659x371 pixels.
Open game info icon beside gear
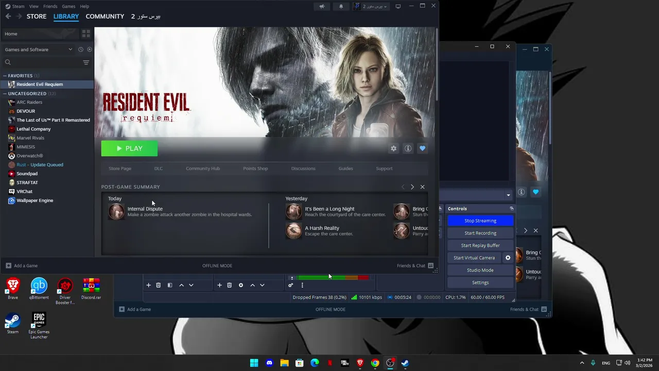[x=408, y=148]
